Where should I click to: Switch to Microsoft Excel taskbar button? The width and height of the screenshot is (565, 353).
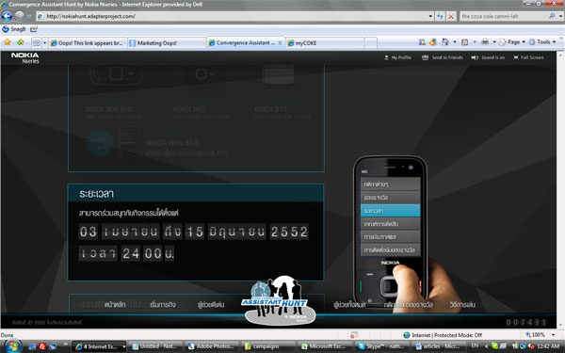pyautogui.click(x=325, y=346)
